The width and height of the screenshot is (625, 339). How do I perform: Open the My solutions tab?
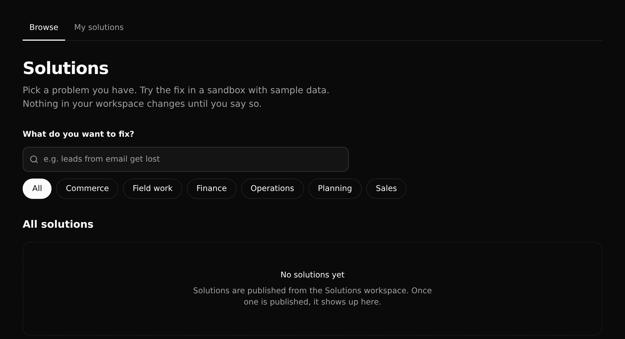[99, 27]
